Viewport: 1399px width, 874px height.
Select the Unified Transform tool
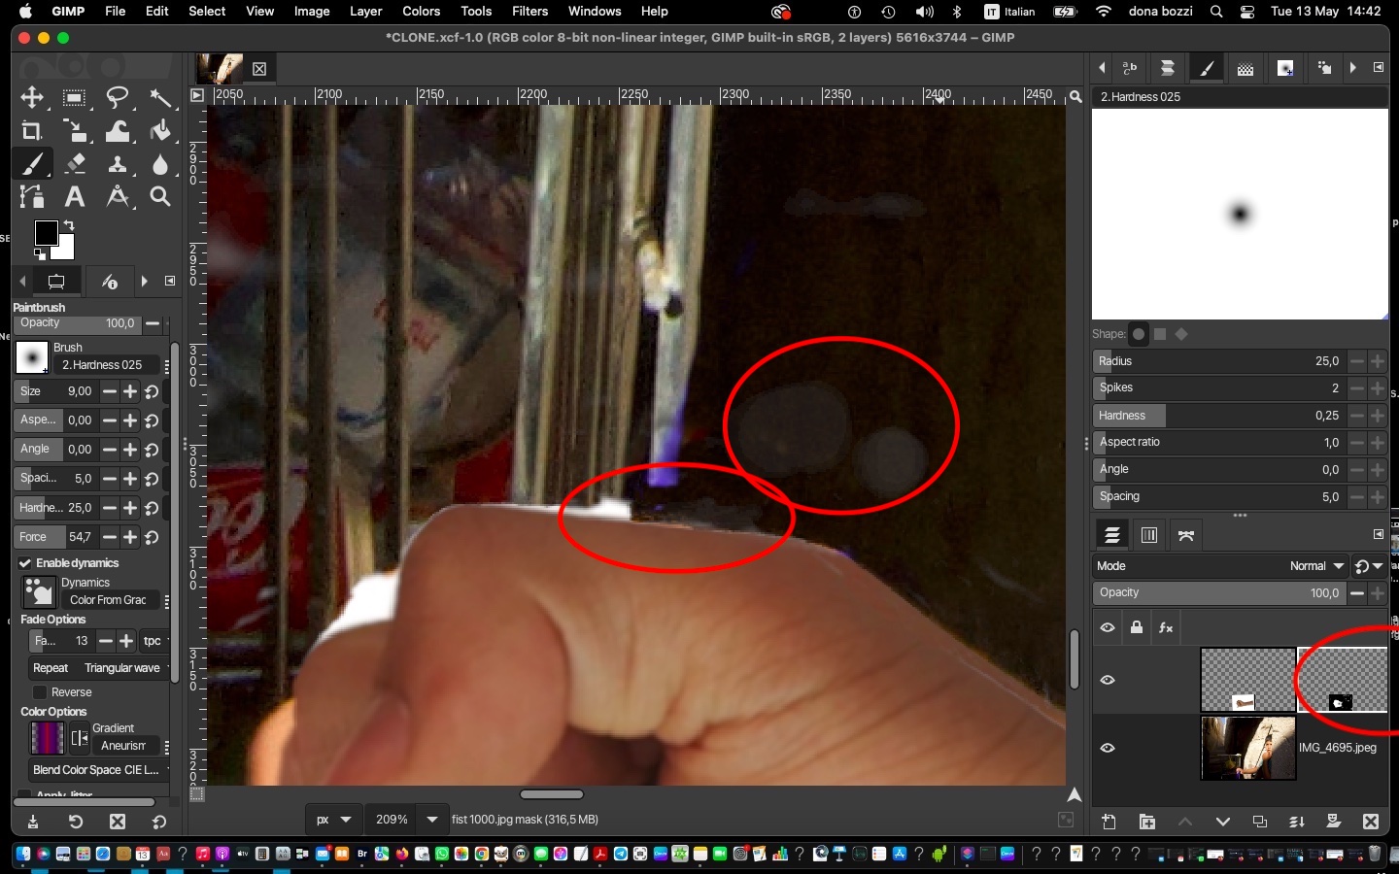74,131
